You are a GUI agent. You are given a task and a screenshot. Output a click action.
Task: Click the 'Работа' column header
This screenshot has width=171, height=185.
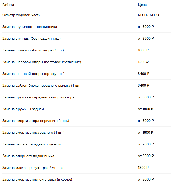click(x=8, y=5)
